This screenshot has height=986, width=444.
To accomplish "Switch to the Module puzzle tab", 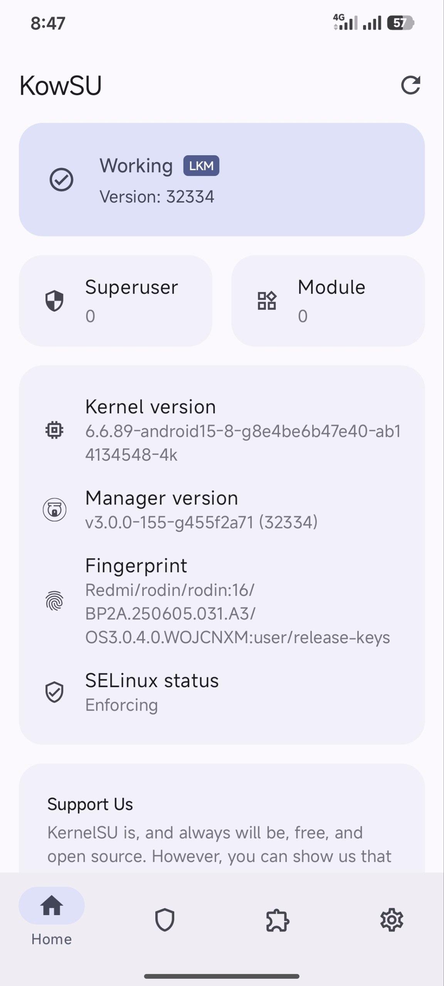I will coord(277,920).
